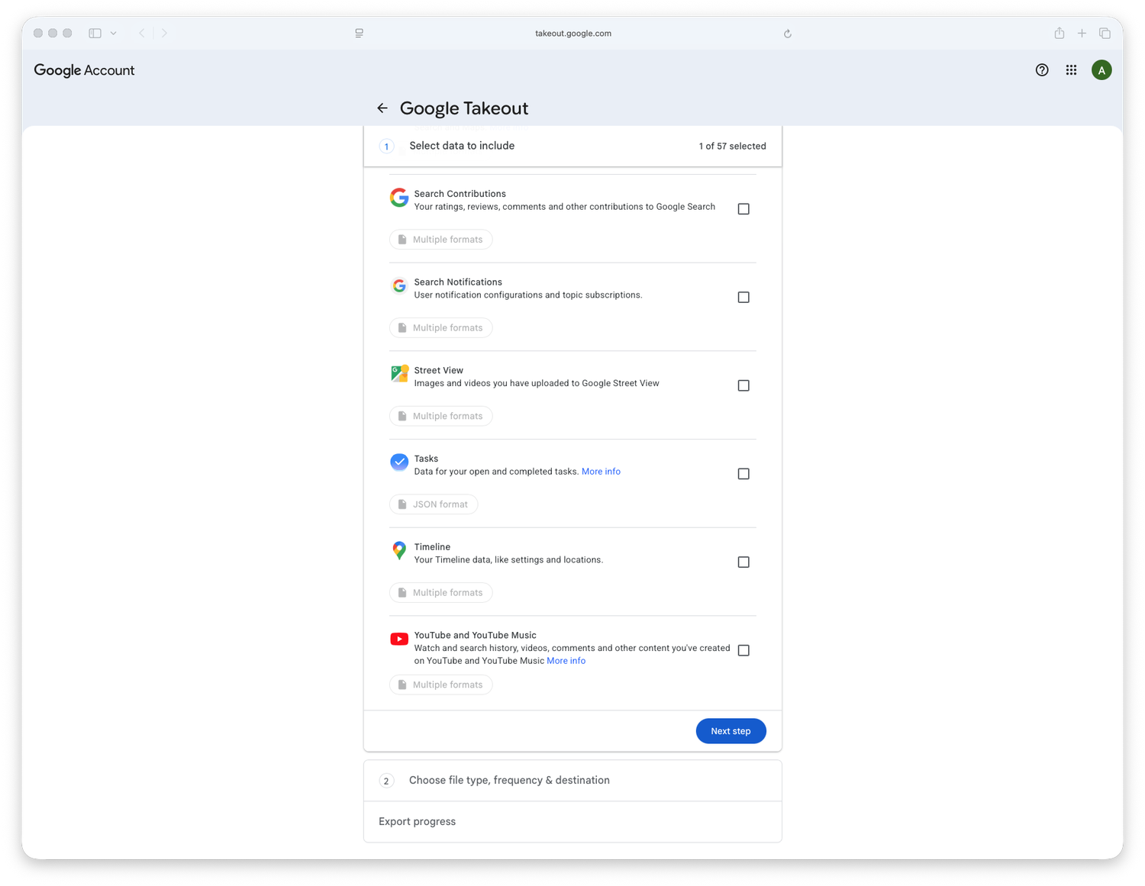1145x886 pixels.
Task: Click the page settings icon in address bar
Action: (x=359, y=34)
